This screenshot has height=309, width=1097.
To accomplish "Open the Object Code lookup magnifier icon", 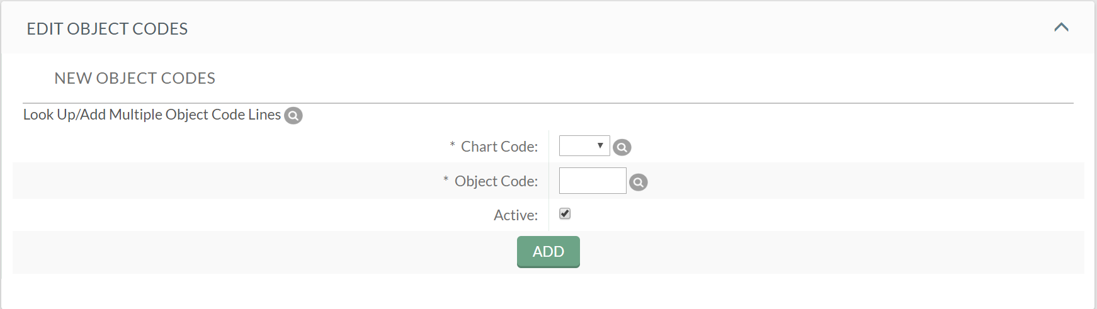I will (x=639, y=183).
